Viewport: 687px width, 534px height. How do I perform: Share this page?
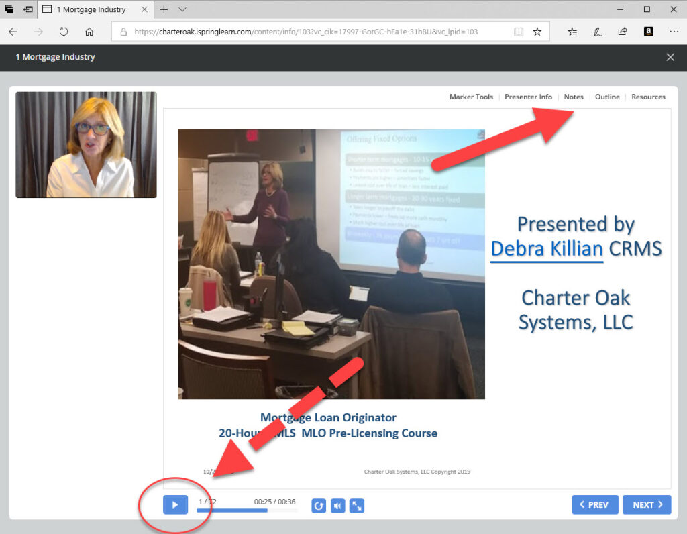pyautogui.click(x=623, y=32)
